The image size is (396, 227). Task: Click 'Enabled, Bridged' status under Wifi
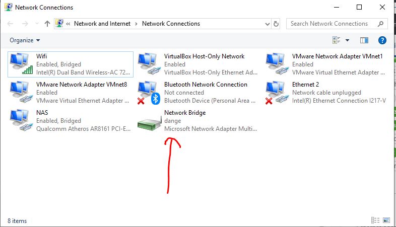(58, 64)
